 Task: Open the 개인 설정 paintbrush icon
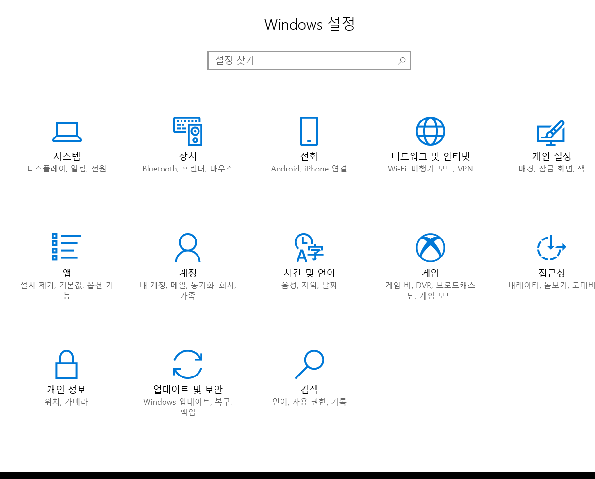coord(551,133)
